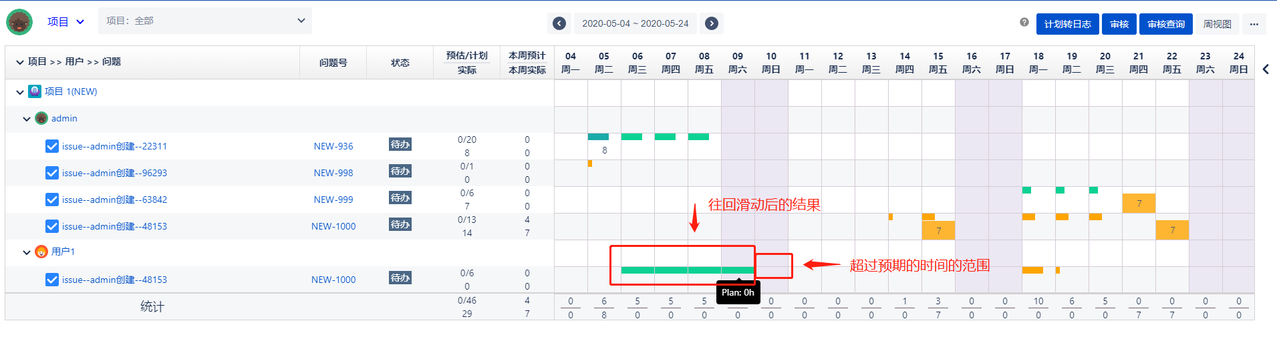Open the help question mark icon
The width and height of the screenshot is (1277, 345).
1024,23
